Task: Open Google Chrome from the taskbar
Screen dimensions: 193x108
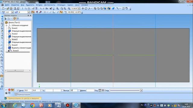Action: (33, 105)
